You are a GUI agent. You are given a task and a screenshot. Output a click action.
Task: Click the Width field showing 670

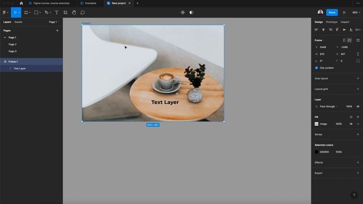coord(323,54)
